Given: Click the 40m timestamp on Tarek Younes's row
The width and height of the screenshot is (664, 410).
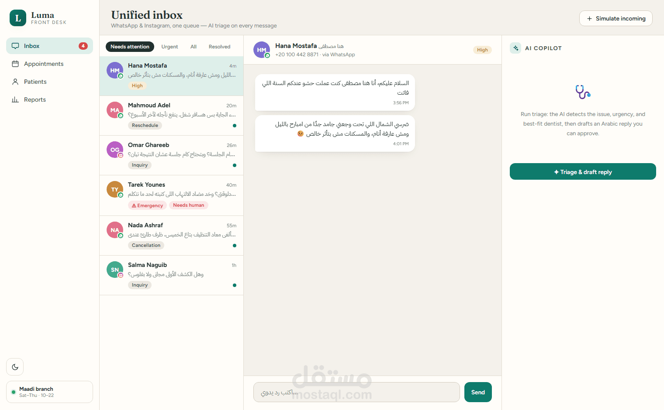Looking at the screenshot, I should pyautogui.click(x=231, y=185).
